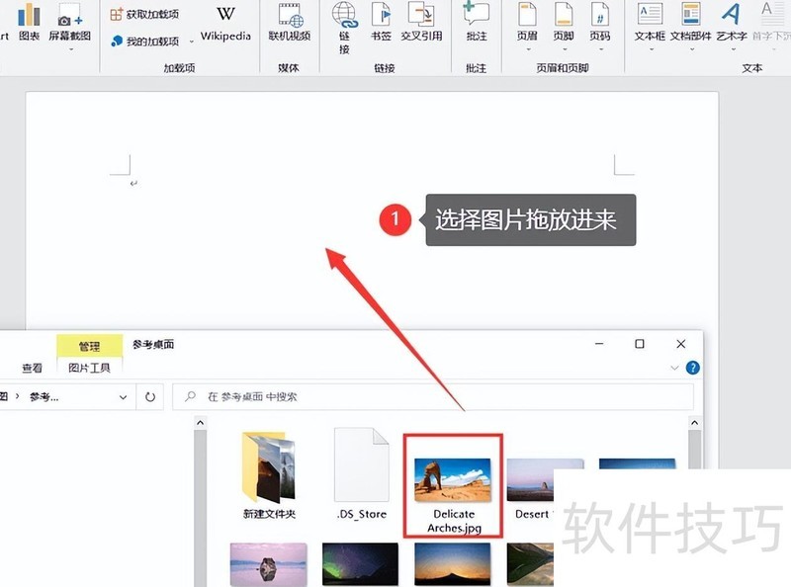791x587 pixels.
Task: Expand the 艺术字 dropdown arrow
Action: 733,49
